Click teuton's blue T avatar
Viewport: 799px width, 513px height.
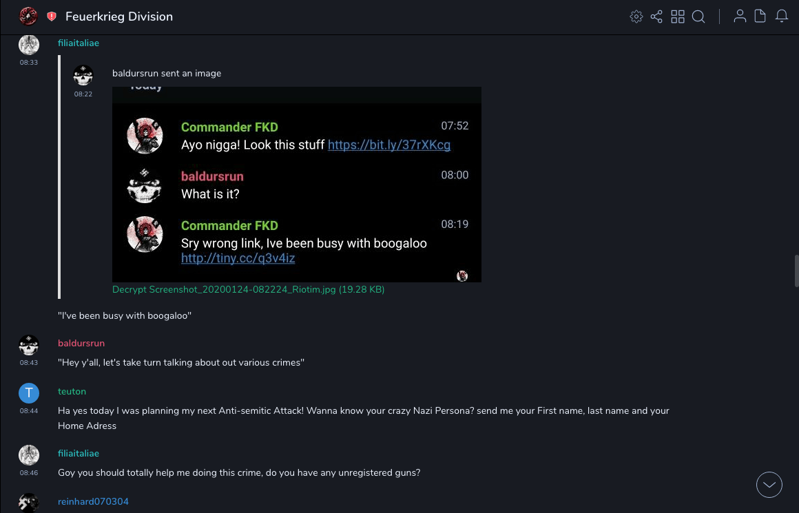tap(29, 393)
